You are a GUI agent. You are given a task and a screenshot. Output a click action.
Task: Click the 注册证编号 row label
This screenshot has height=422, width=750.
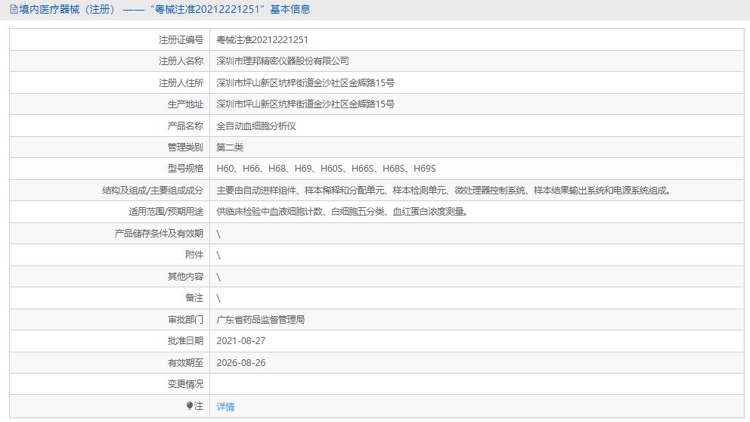pos(181,40)
